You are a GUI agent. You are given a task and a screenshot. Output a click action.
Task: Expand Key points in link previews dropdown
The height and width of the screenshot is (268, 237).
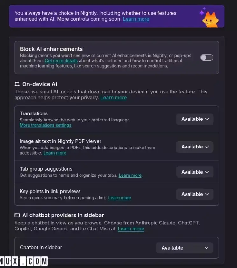click(x=195, y=194)
